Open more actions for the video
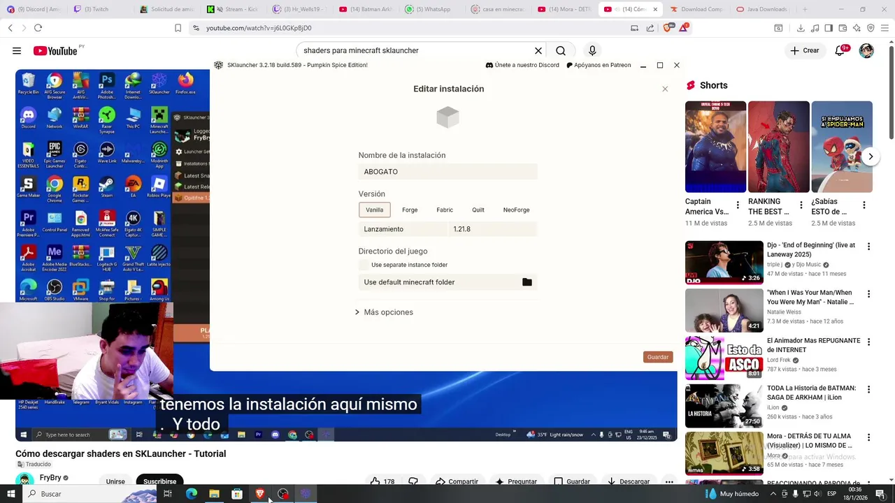 tap(669, 481)
